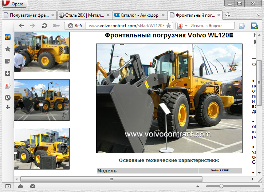Switch to the Полуавтомат фре... tab
Screen dimensions: 264x192
(x=29, y=15)
